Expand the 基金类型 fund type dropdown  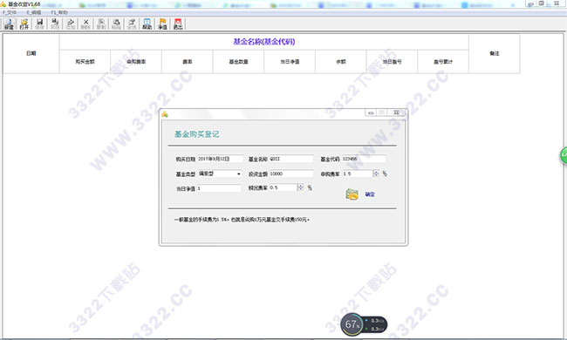(239, 173)
